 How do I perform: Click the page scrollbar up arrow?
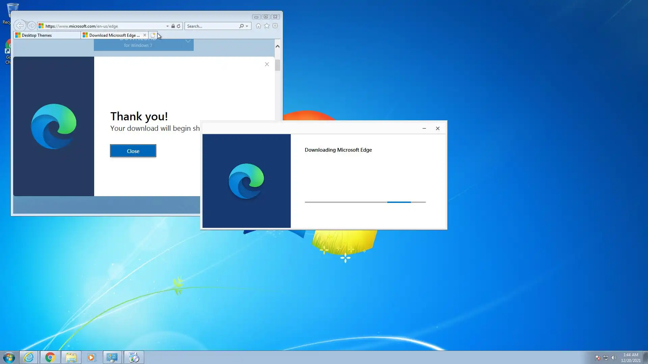(277, 46)
